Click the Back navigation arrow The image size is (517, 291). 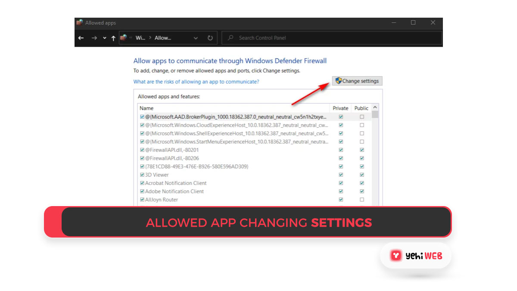tap(81, 38)
